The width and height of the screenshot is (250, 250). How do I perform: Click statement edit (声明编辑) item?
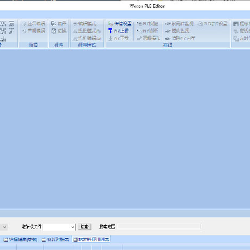33,31
